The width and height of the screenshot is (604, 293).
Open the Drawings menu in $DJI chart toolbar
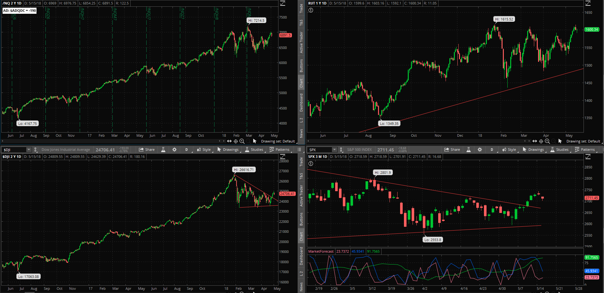click(228, 150)
